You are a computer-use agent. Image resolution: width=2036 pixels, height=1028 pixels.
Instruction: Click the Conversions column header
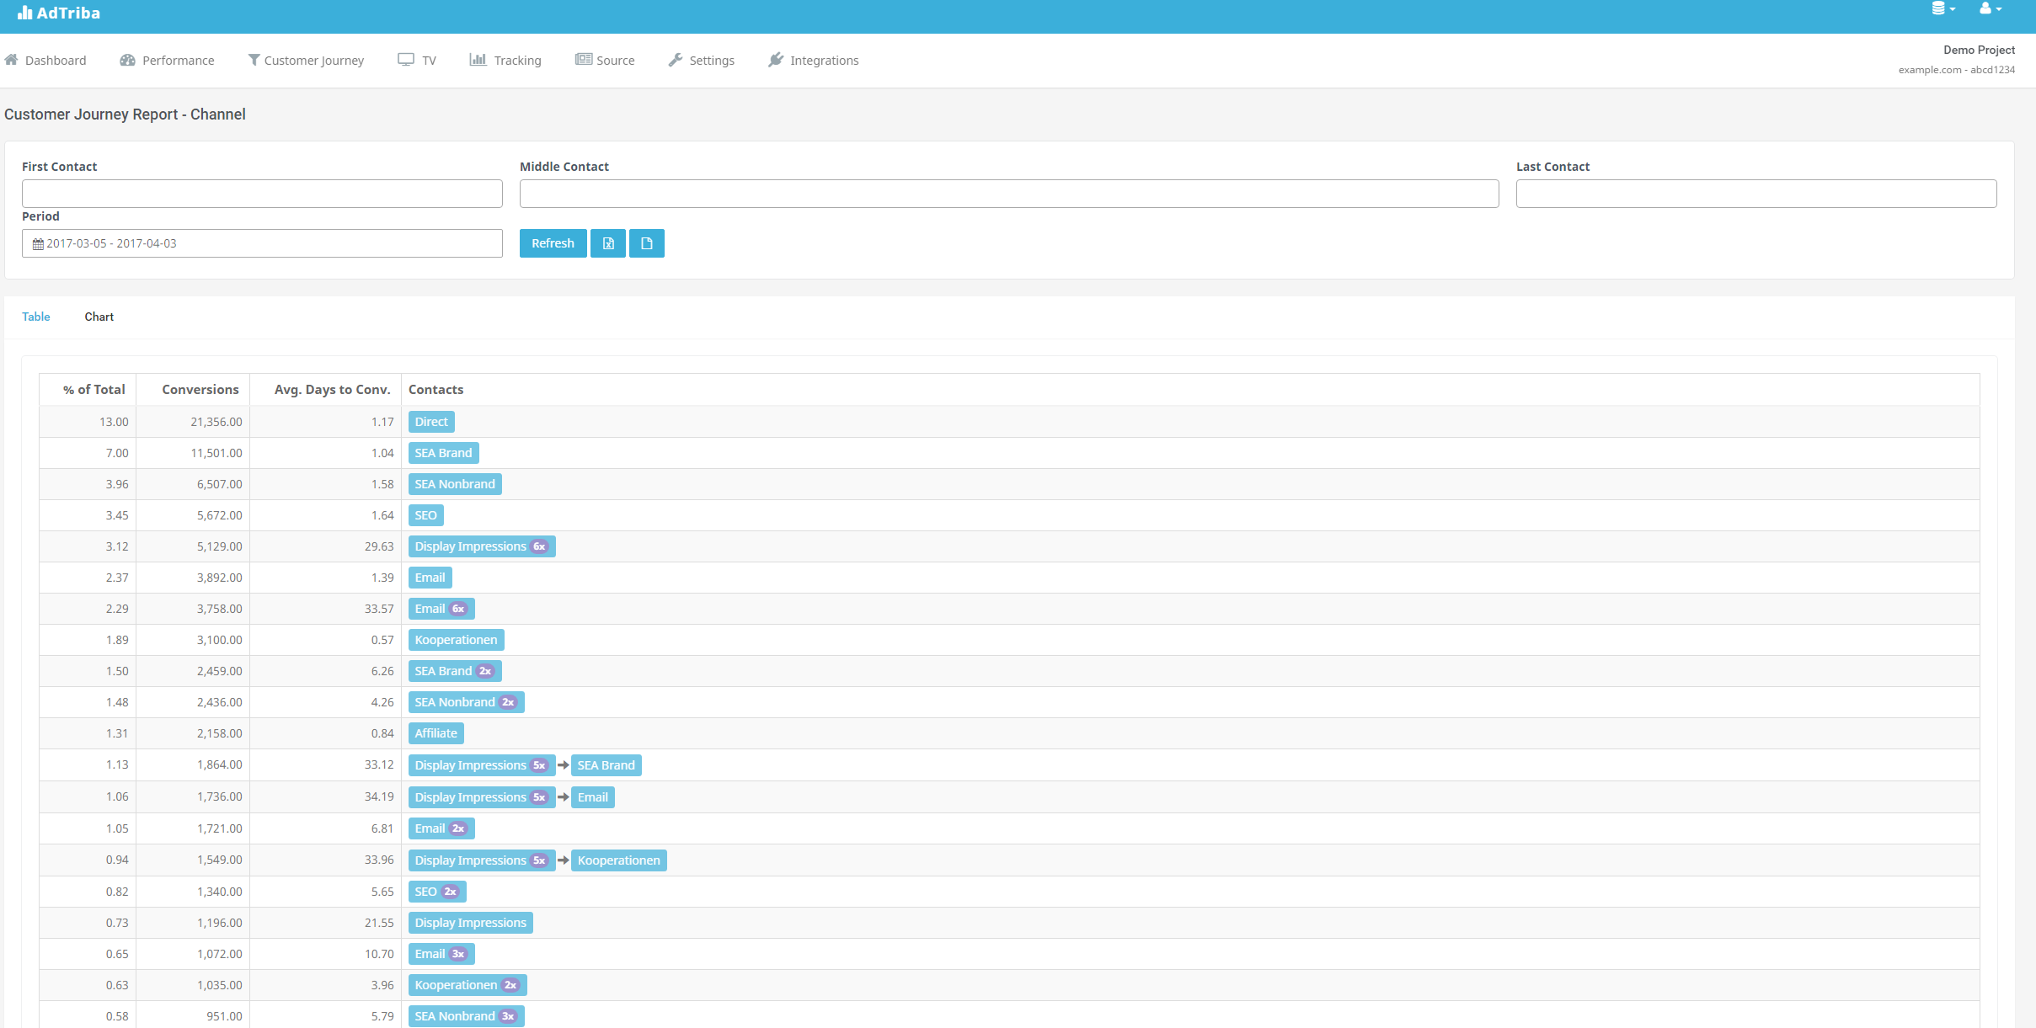(x=200, y=390)
